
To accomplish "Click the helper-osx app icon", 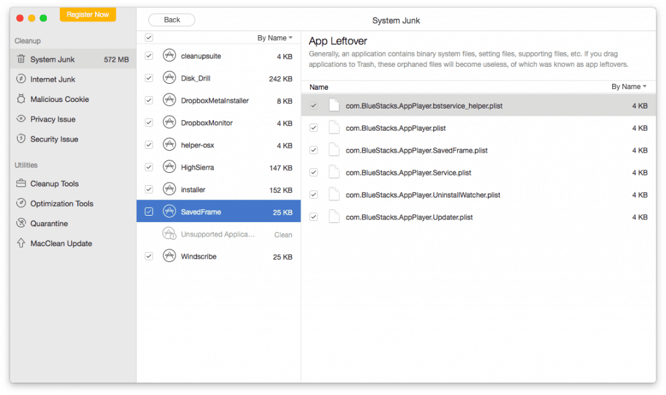I will (x=170, y=145).
